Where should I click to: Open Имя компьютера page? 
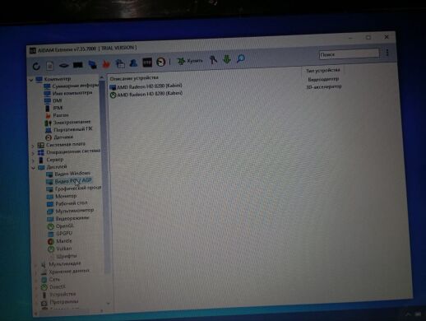72,93
